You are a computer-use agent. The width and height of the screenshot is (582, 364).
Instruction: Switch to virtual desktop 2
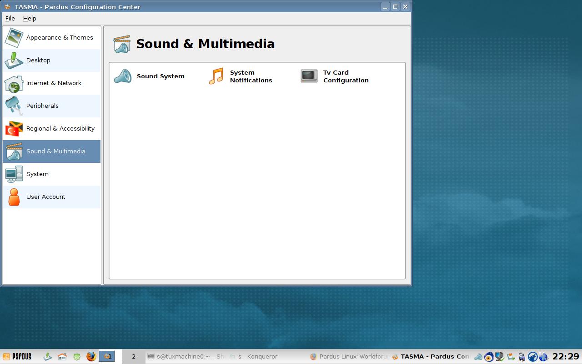(x=133, y=357)
